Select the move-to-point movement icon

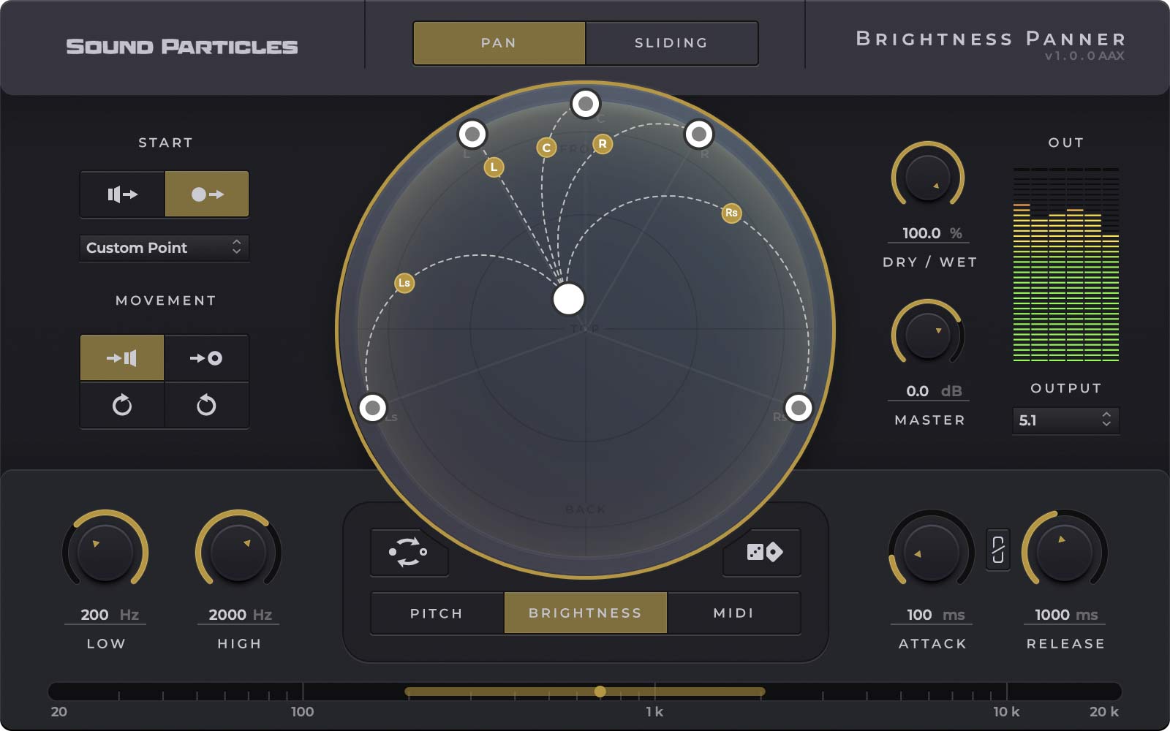pyautogui.click(x=207, y=357)
